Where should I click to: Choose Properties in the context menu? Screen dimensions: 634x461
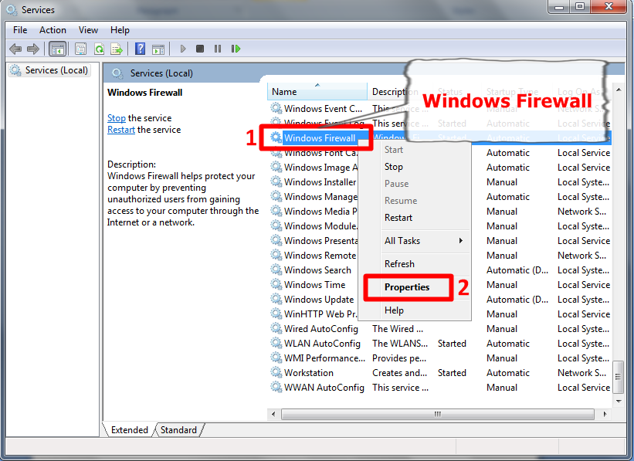click(407, 287)
